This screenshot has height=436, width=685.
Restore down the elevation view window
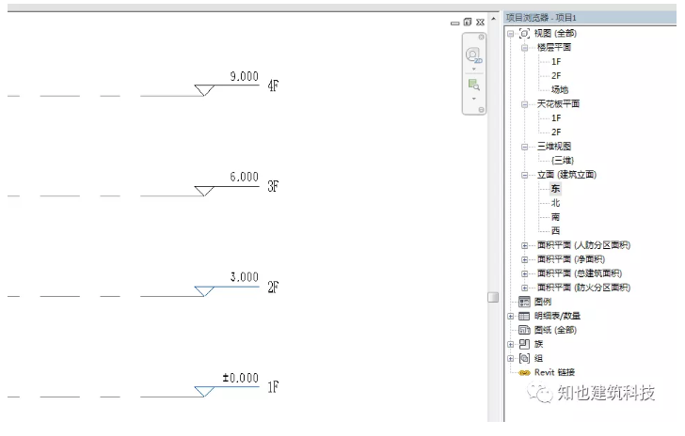pyautogui.click(x=468, y=22)
